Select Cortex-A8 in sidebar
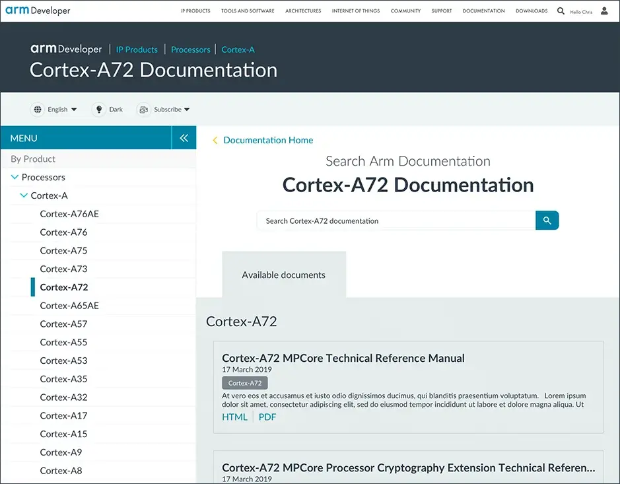Image resolution: width=620 pixels, height=484 pixels. [61, 471]
